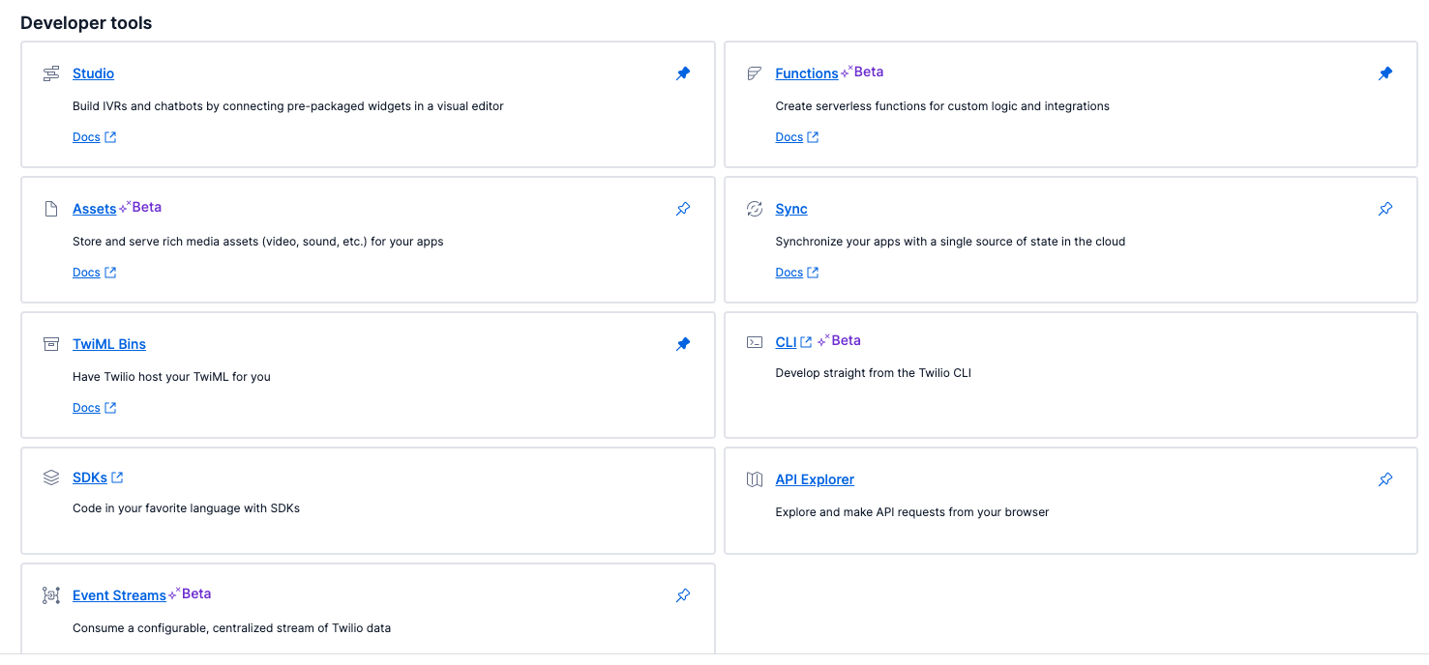Image resolution: width=1429 pixels, height=665 pixels.
Task: Open the Sync link
Action: (x=791, y=209)
